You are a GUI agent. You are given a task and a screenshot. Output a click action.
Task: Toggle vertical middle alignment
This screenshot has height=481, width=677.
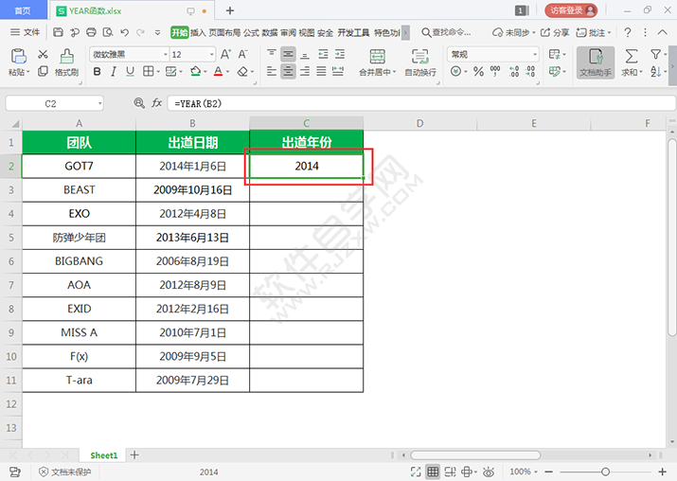click(288, 54)
